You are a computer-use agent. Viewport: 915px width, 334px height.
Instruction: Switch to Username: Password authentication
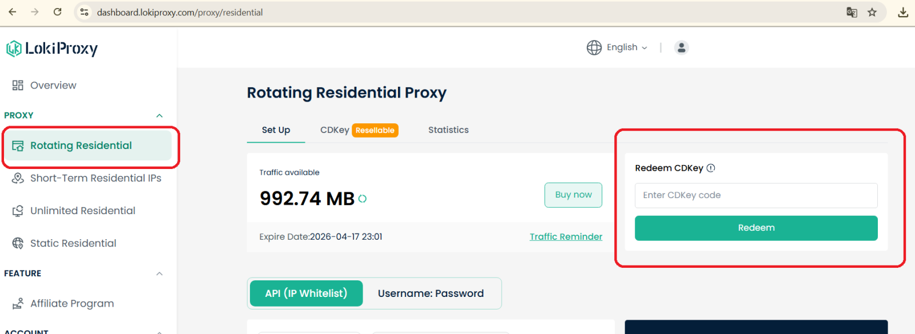pyautogui.click(x=431, y=293)
